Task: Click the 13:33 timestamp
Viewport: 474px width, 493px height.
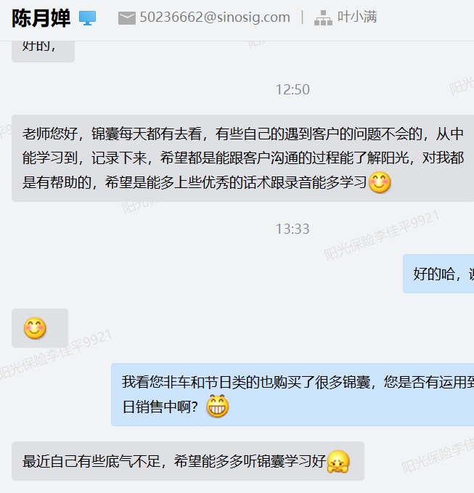Action: [293, 229]
